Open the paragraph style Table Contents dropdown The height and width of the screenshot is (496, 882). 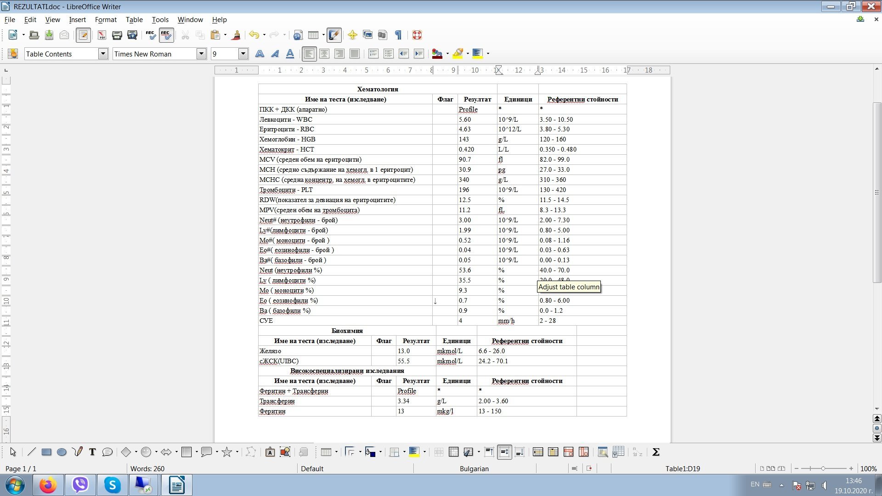[x=103, y=54]
